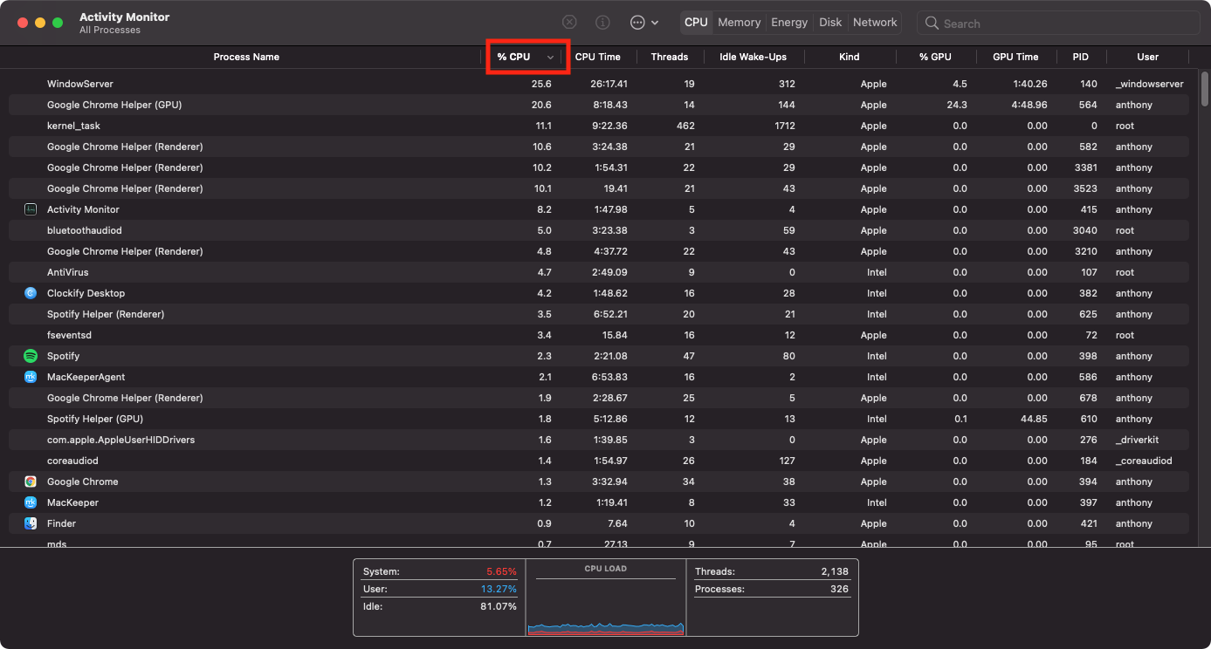1211x649 pixels.
Task: Click inside the Search field
Action: tap(1059, 24)
